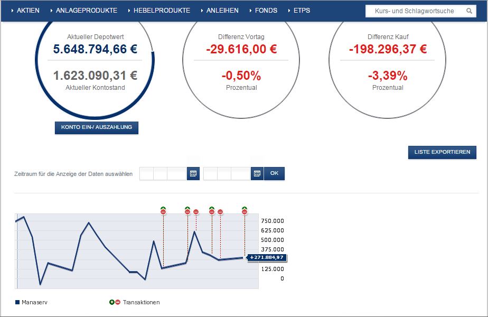Click the LISTE EXPORTIEREN button

click(x=442, y=152)
